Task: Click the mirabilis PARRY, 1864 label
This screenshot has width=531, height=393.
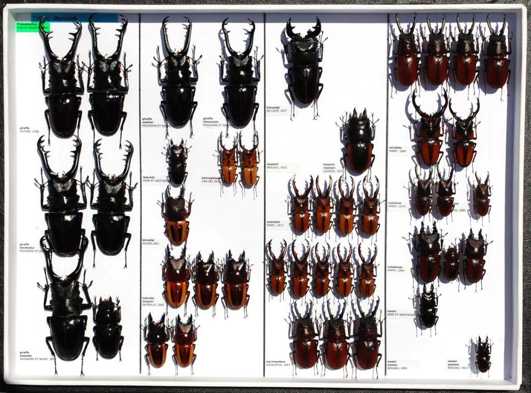Action: tap(398, 149)
